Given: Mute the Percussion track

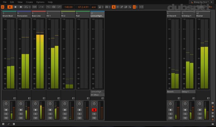Looking at the screenshot, I should coord(21,118).
